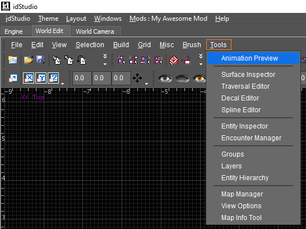Open the Entity Inspector

click(x=253, y=126)
